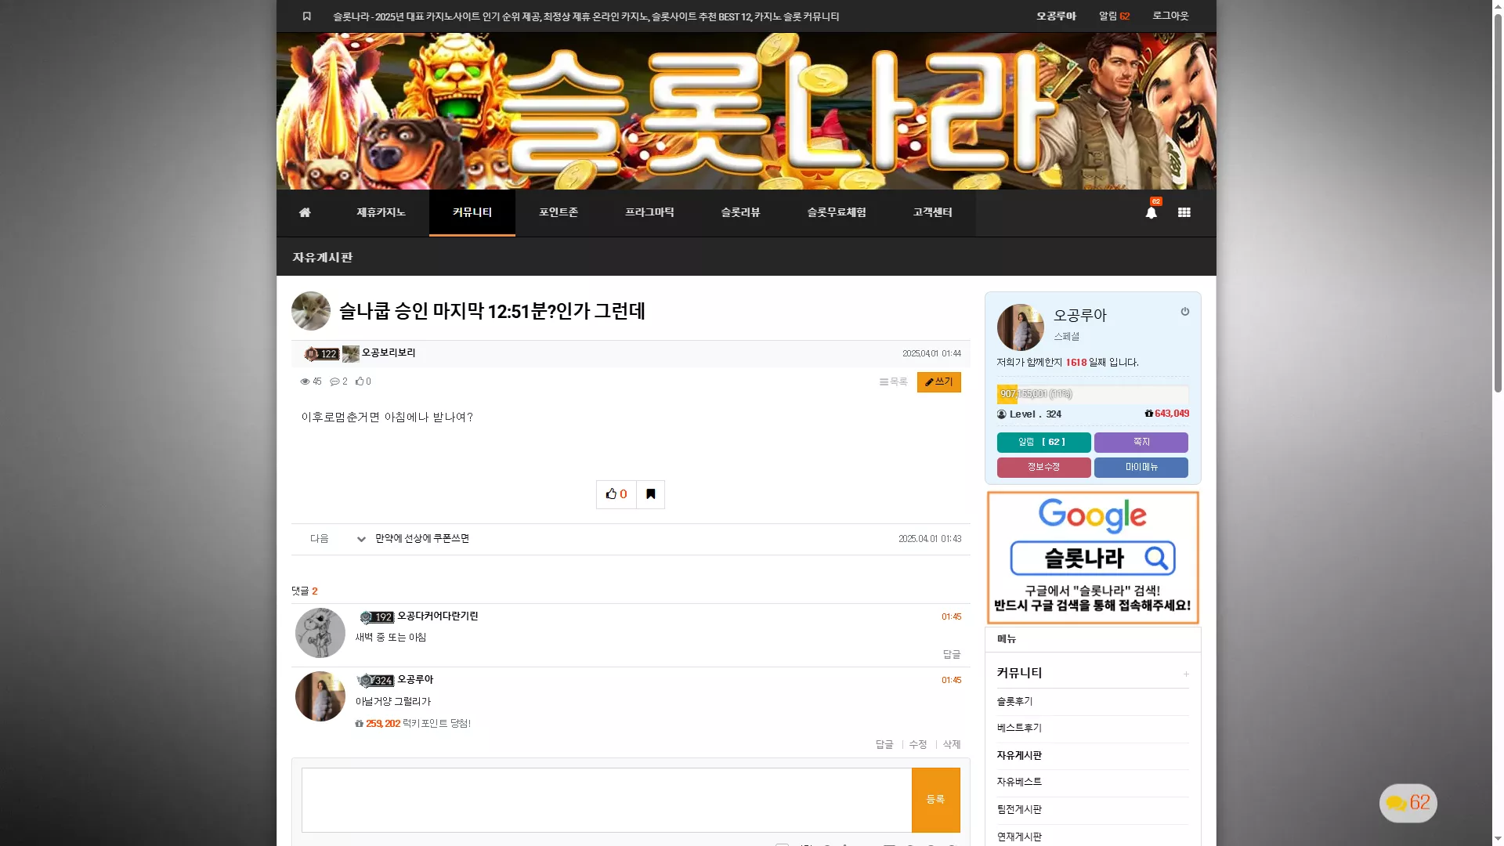Expand the next post chevron beside 다음
The width and height of the screenshot is (1504, 846).
click(x=361, y=539)
